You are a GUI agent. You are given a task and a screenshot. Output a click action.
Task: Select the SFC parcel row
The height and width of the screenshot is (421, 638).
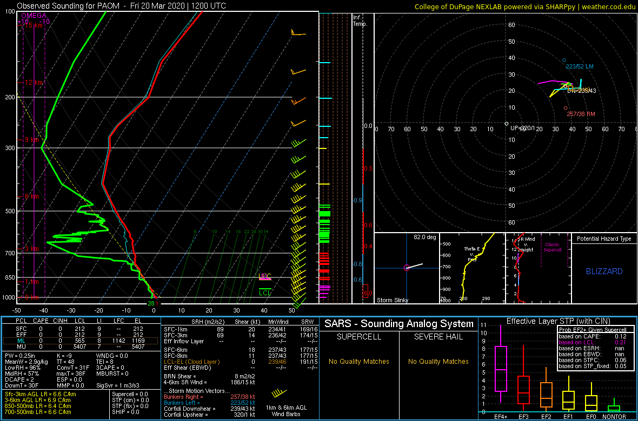coord(80,328)
